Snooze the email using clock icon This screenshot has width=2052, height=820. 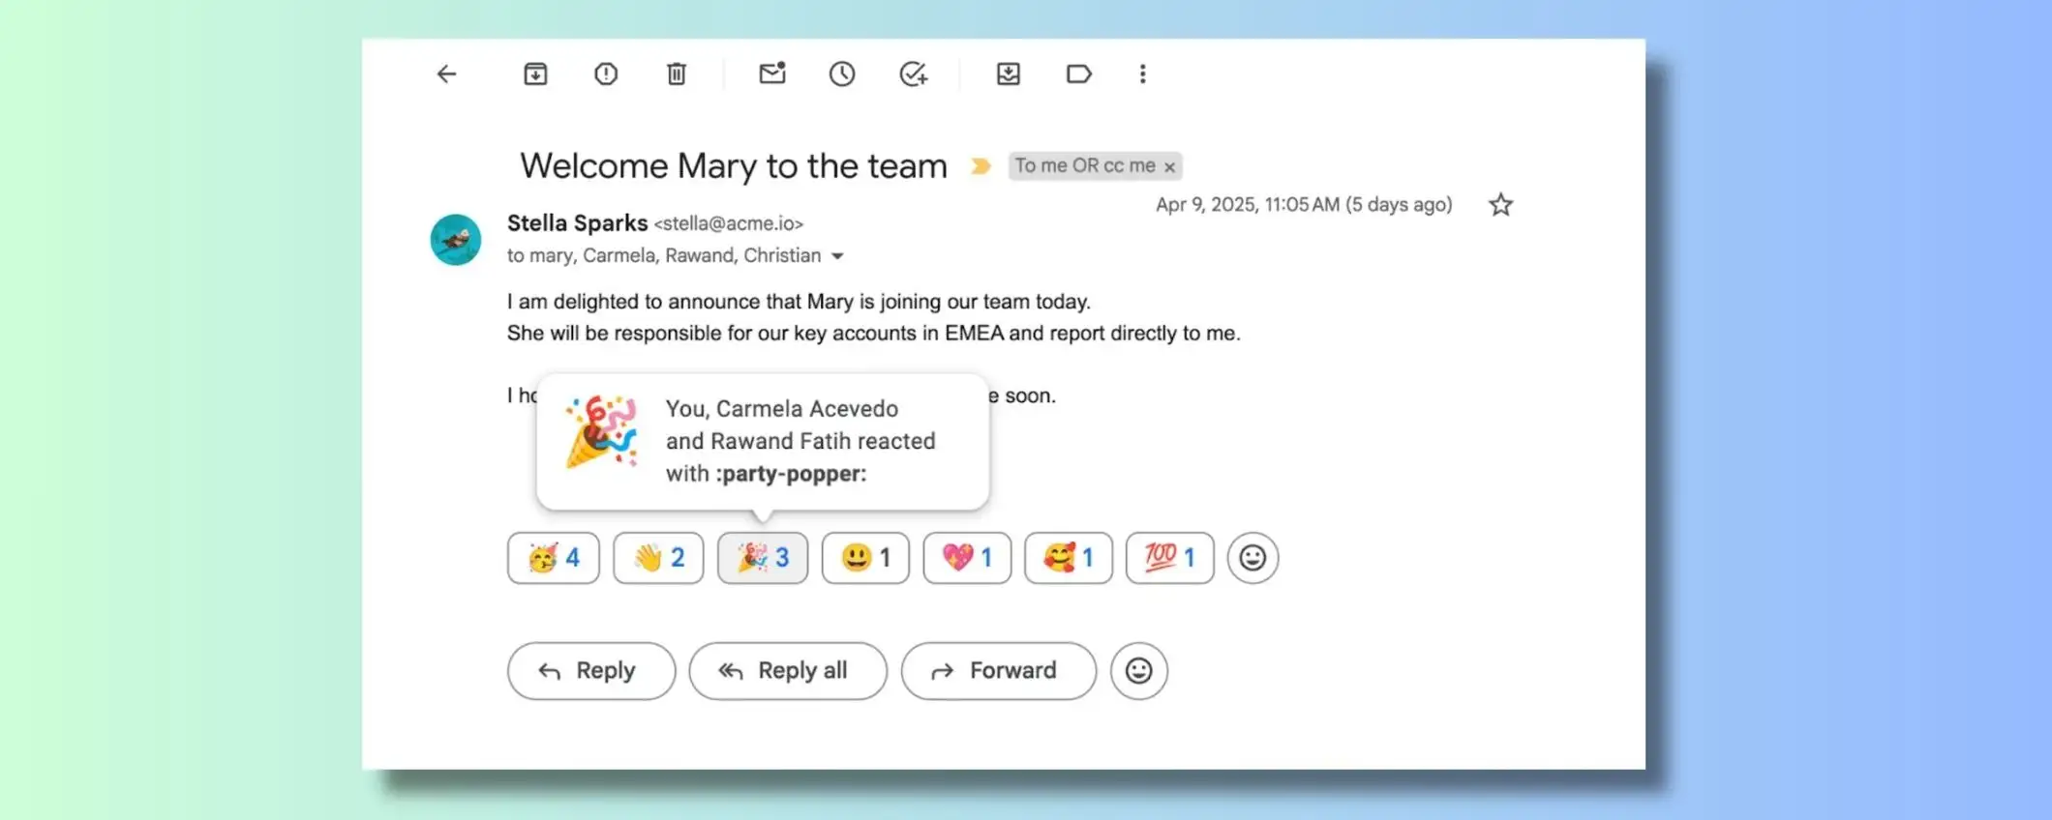pyautogui.click(x=842, y=74)
